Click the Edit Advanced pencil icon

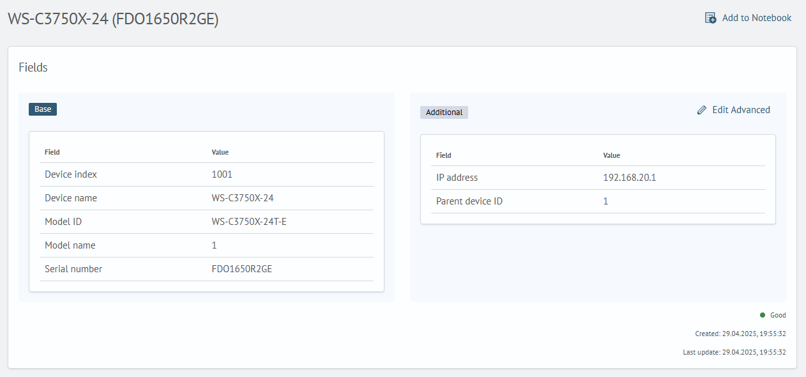click(702, 110)
